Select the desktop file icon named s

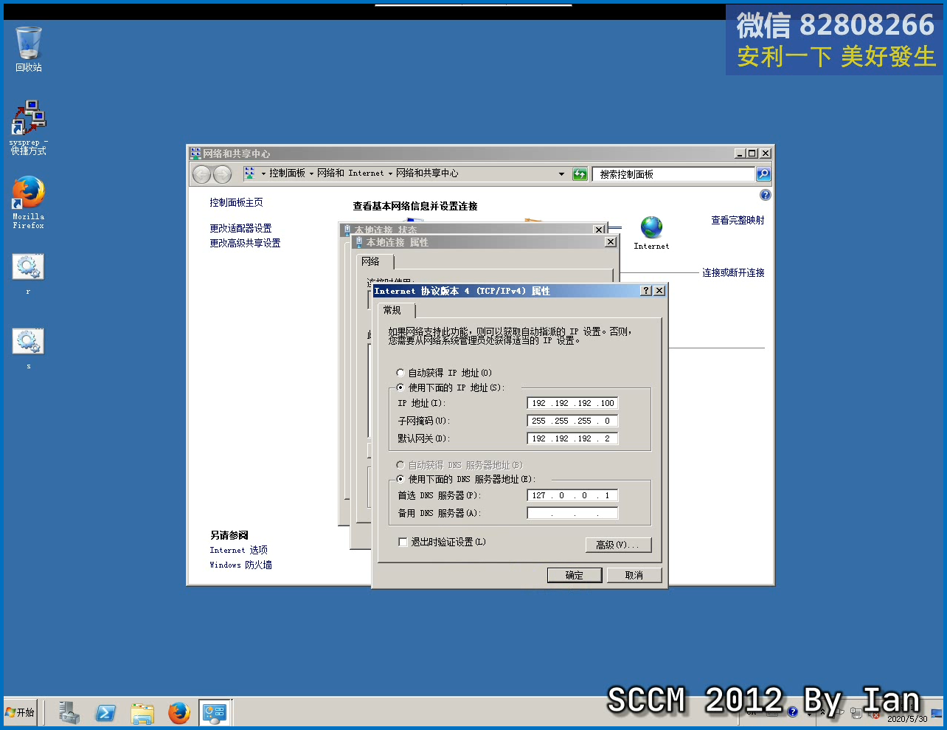28,348
